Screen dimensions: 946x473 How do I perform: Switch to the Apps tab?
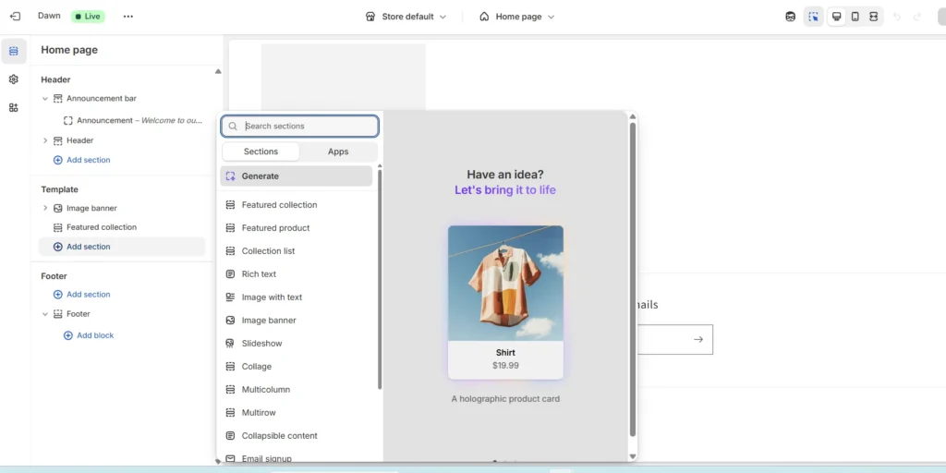click(338, 152)
